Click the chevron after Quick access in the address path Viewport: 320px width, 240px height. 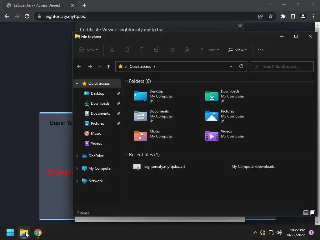[154, 67]
